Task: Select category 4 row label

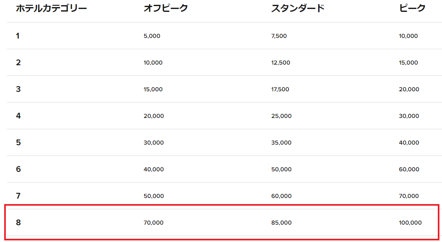Action: 18,116
